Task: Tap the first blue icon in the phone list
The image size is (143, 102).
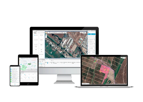Action: pyautogui.click(x=11, y=69)
